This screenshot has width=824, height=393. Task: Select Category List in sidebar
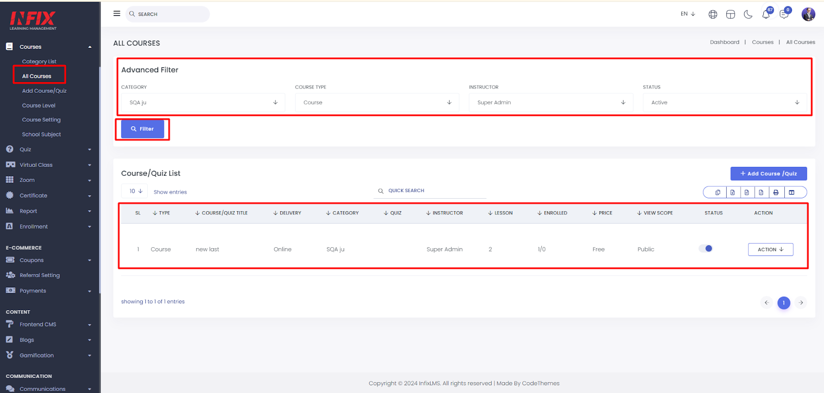(x=39, y=61)
